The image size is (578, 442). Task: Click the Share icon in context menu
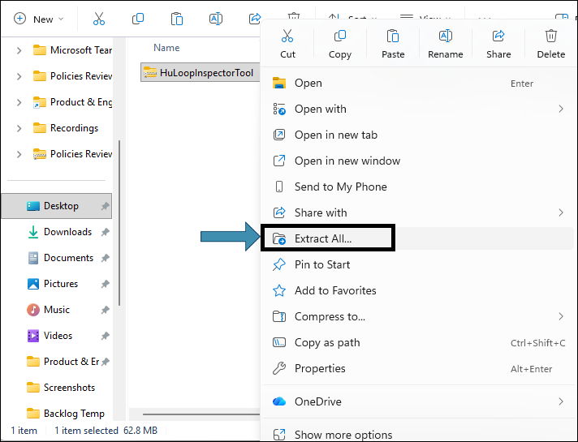coord(498,36)
